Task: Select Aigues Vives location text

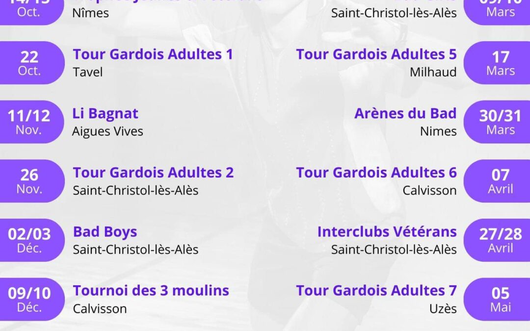Action: point(108,131)
